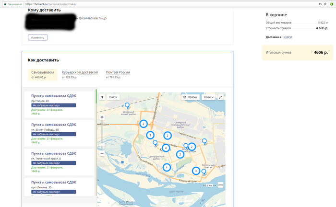Click the saved passwords key icon
This screenshot has height=207, width=336.
319,3
